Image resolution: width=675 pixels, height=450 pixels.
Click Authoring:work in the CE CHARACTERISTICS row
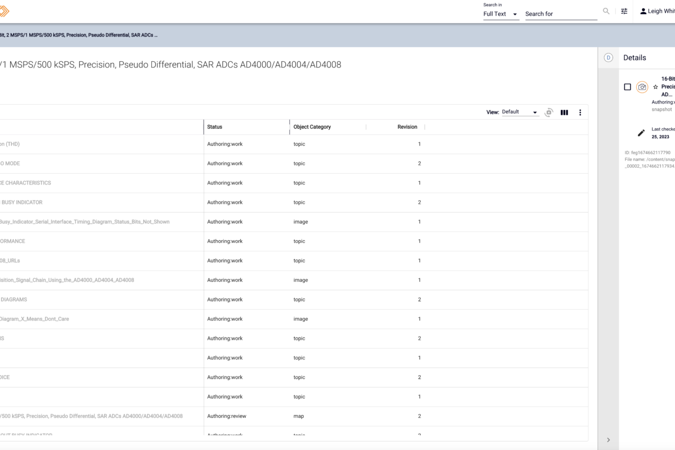coord(225,183)
